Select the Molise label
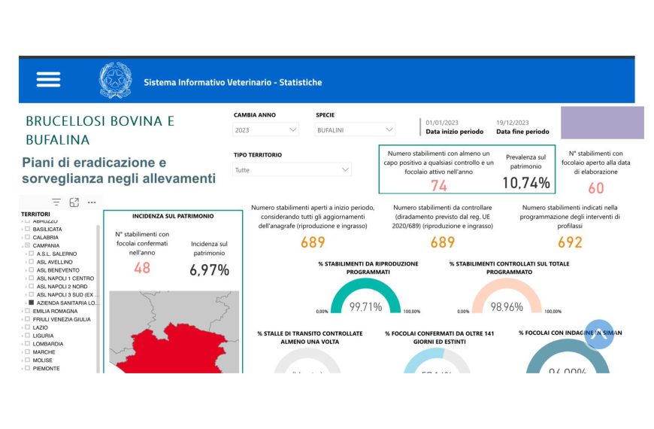654x429 pixels. tap(43, 360)
